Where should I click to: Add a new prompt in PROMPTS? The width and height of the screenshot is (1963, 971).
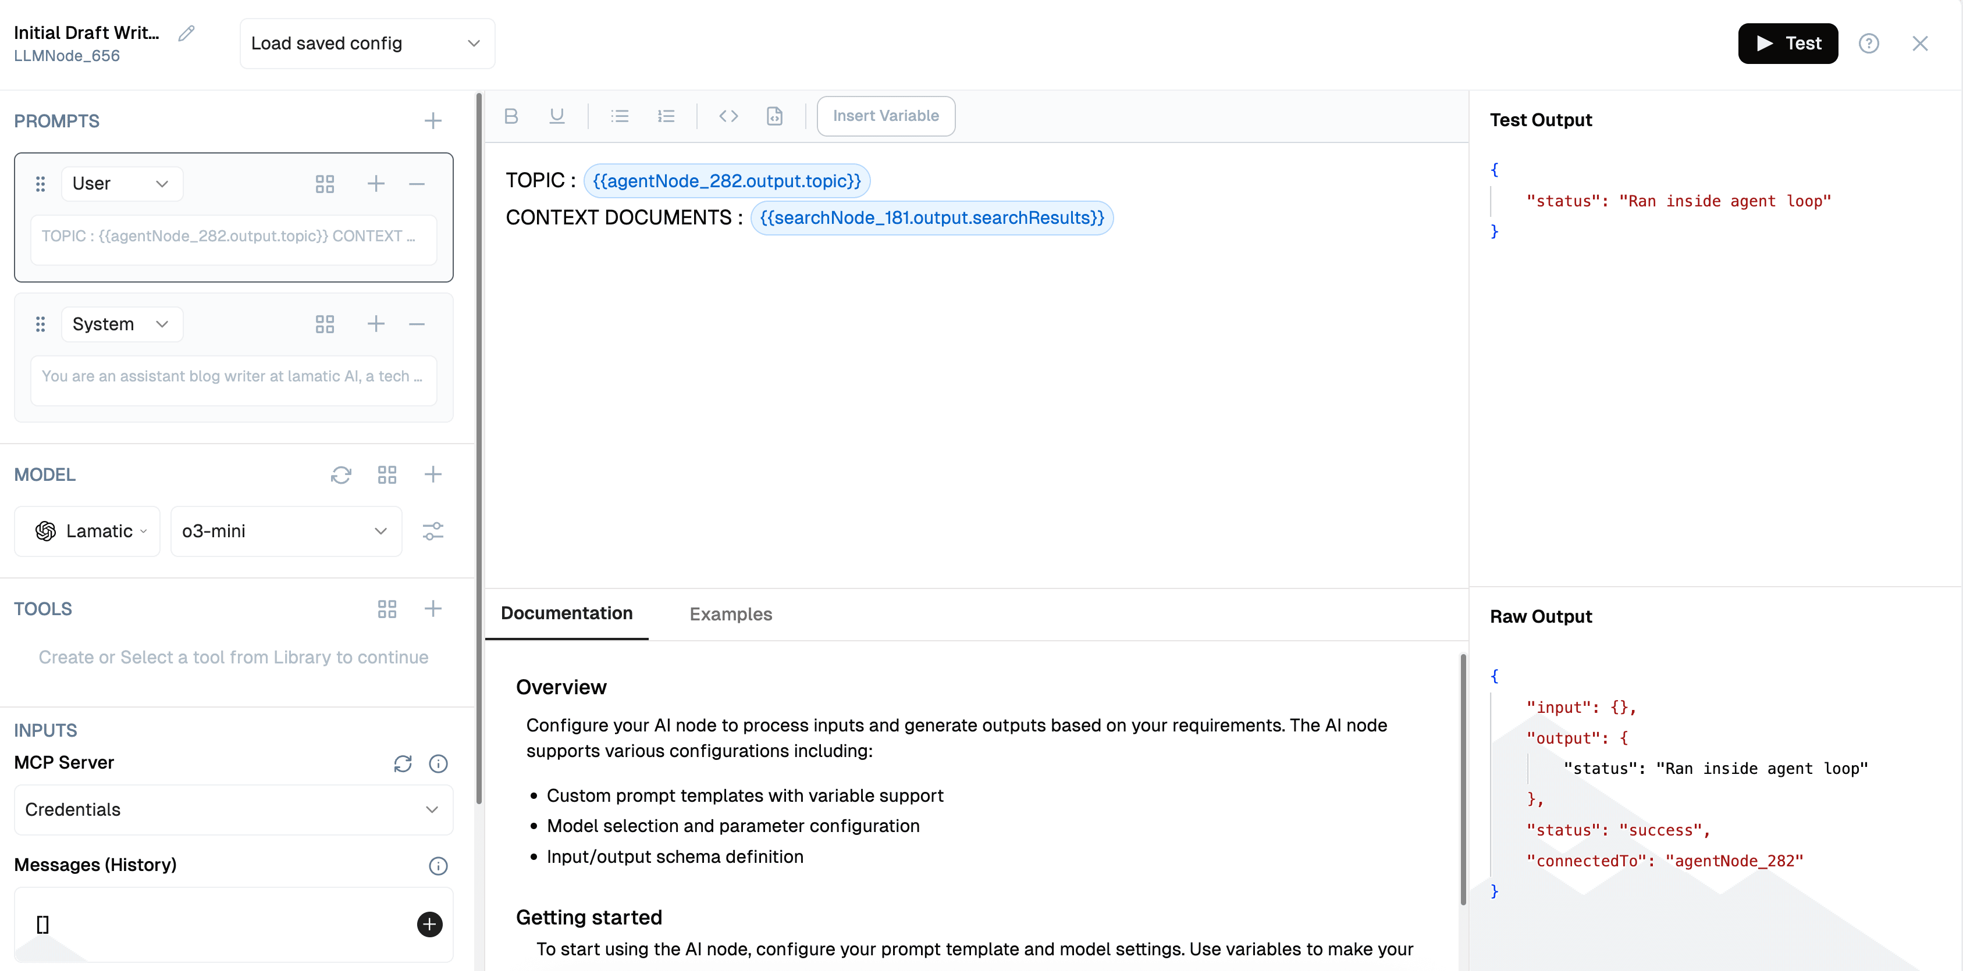(433, 120)
